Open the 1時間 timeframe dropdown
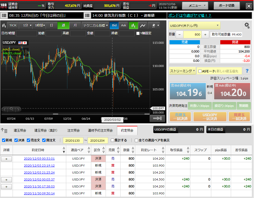The width and height of the screenshot is (254, 198). tap(40, 25)
